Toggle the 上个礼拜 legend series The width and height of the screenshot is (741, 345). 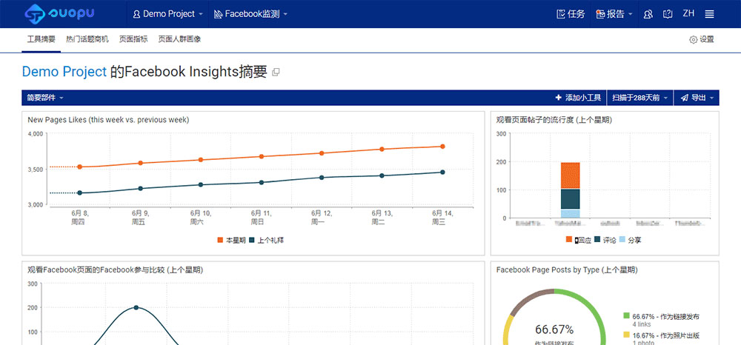pyautogui.click(x=267, y=240)
